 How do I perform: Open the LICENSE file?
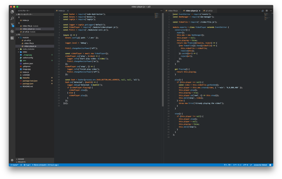pyautogui.click(x=35, y=75)
